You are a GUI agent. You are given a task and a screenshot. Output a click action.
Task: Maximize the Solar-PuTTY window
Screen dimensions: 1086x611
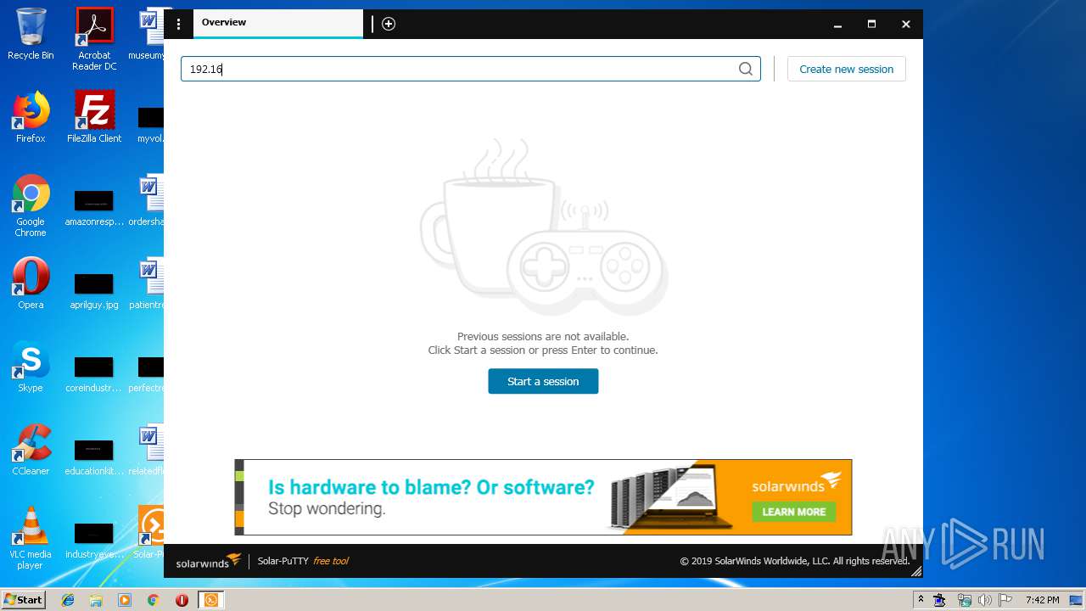(x=871, y=25)
